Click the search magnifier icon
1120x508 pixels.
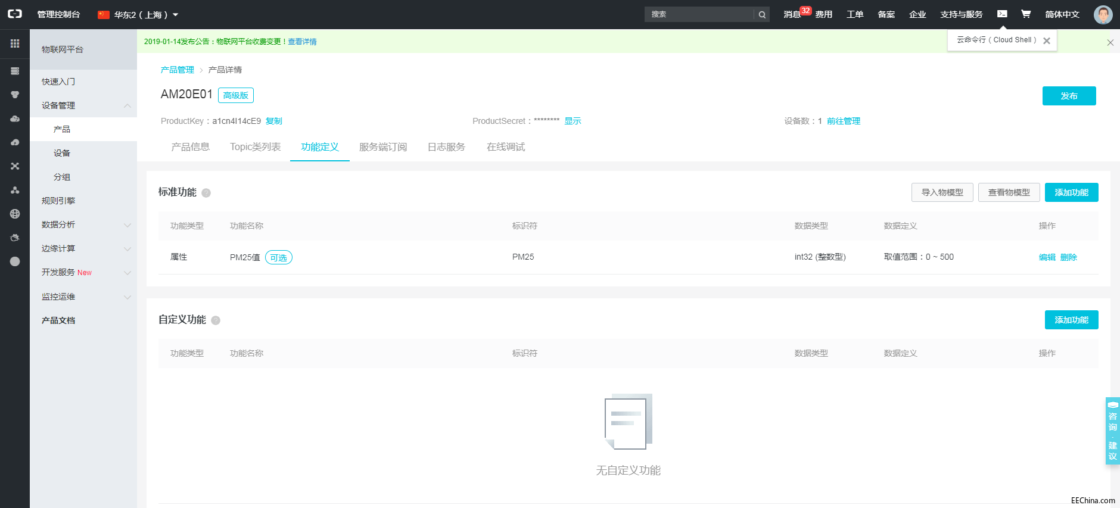(x=762, y=14)
